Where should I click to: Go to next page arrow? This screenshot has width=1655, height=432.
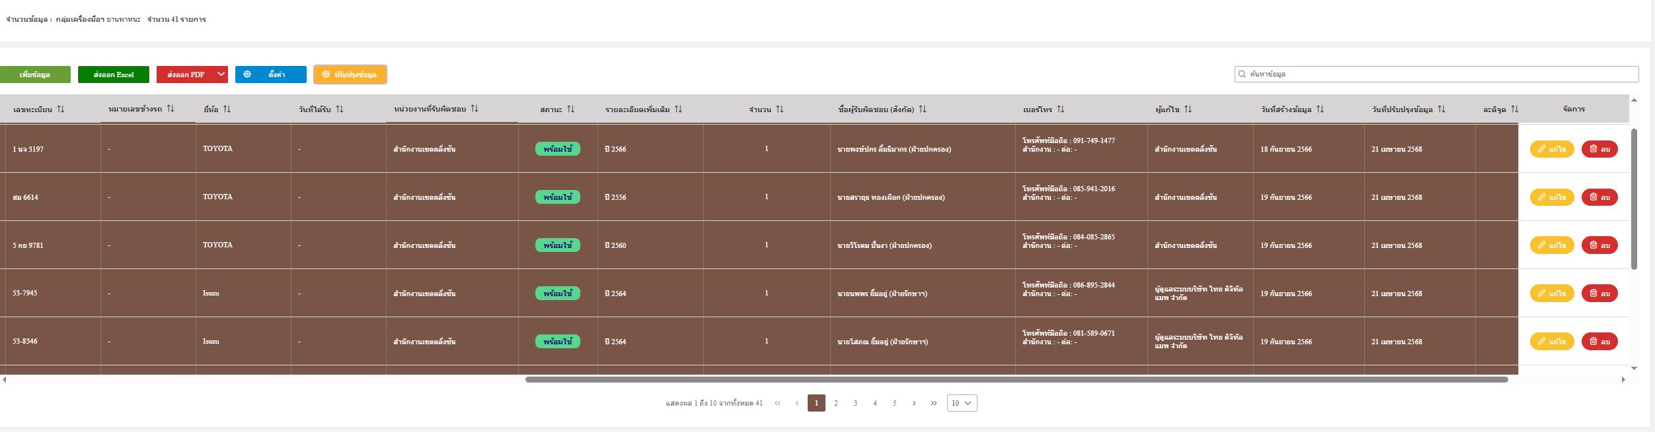click(914, 403)
